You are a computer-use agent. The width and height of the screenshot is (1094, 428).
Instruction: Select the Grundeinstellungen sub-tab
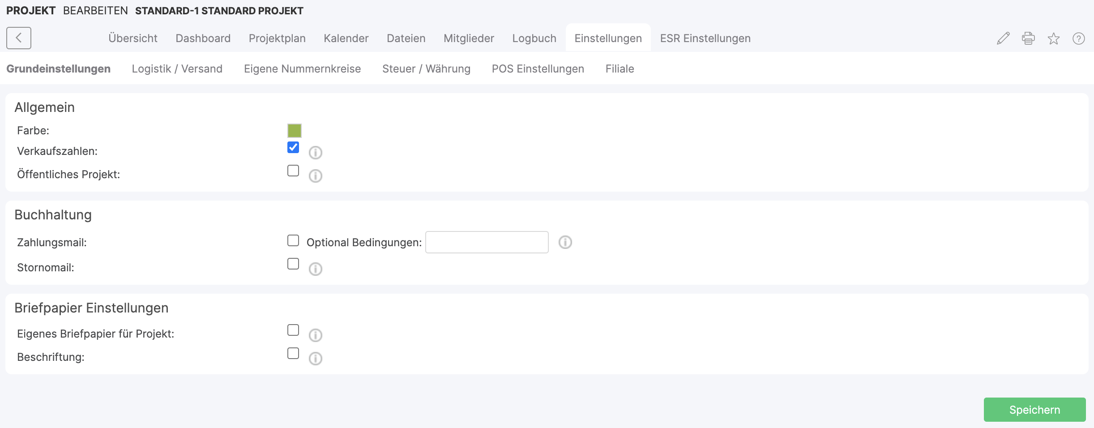tap(59, 69)
